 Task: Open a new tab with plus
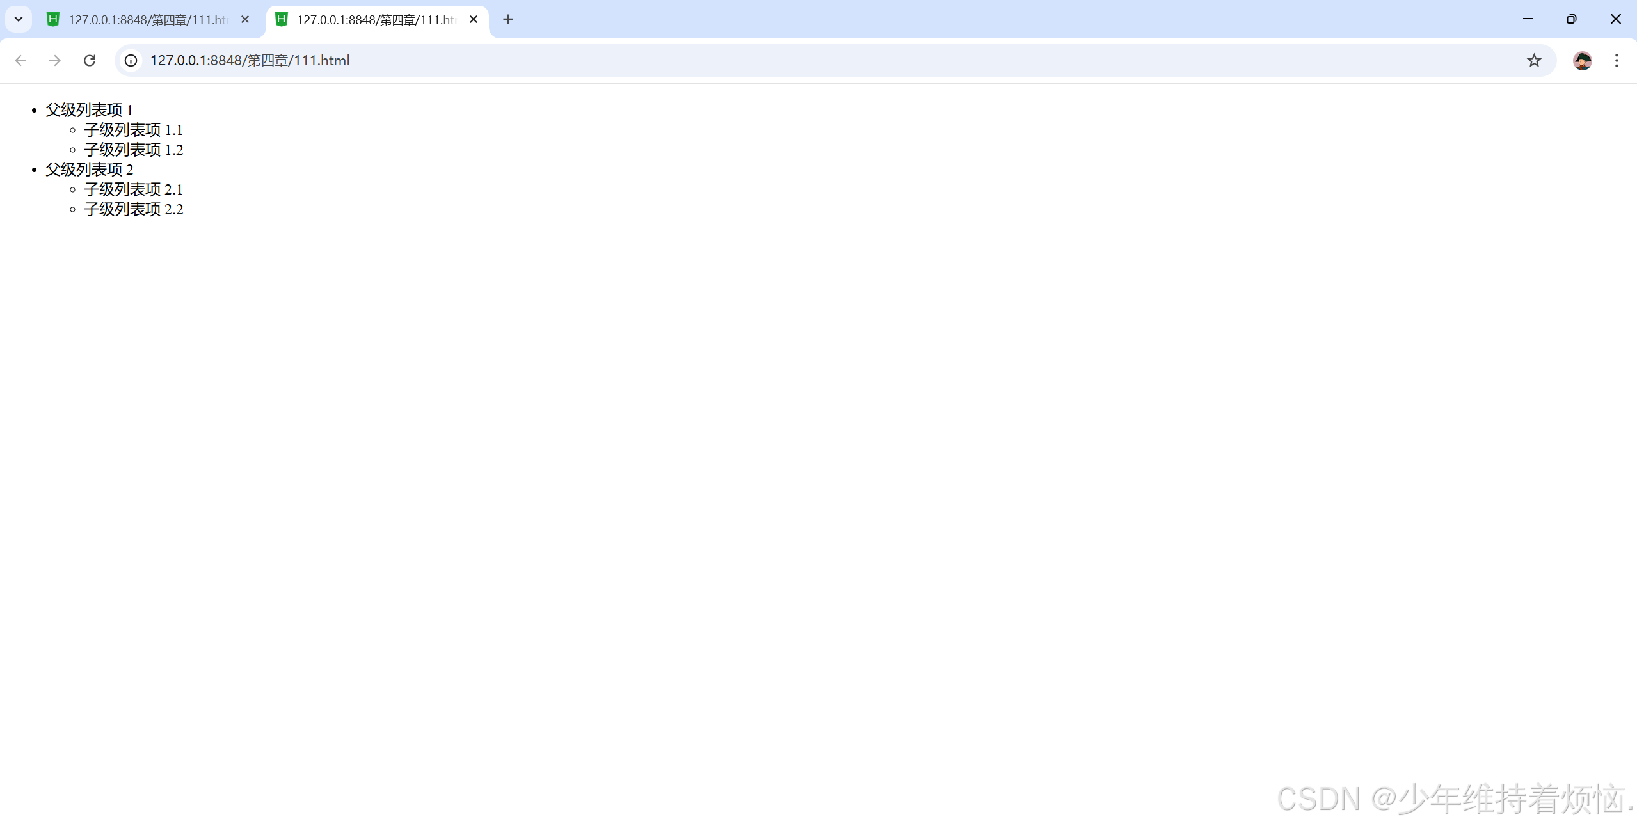click(508, 19)
